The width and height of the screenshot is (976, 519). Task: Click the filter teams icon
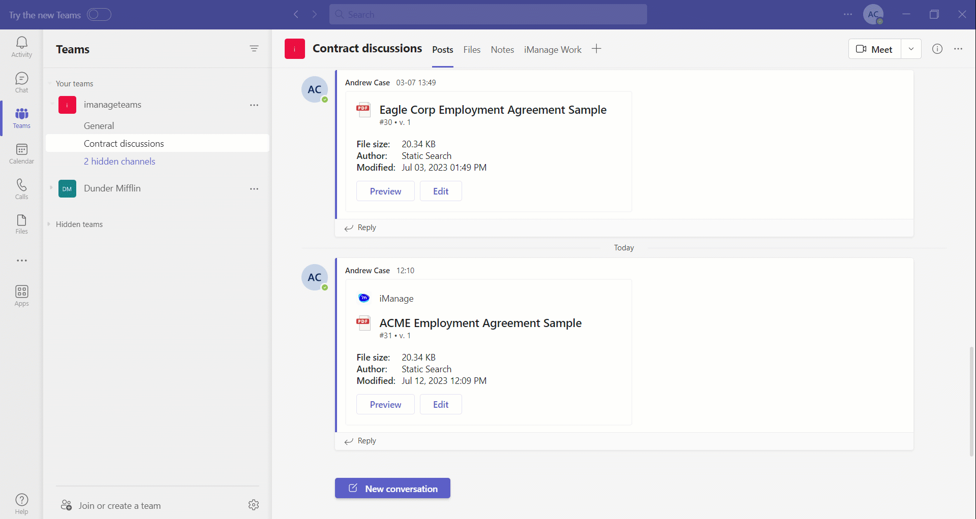254,49
